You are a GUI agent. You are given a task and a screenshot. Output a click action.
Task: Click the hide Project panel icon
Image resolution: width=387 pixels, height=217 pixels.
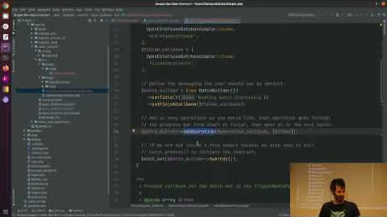point(107,20)
